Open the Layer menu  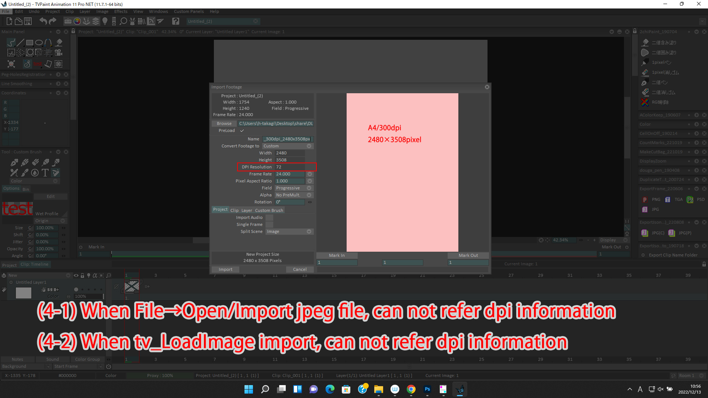[85, 11]
